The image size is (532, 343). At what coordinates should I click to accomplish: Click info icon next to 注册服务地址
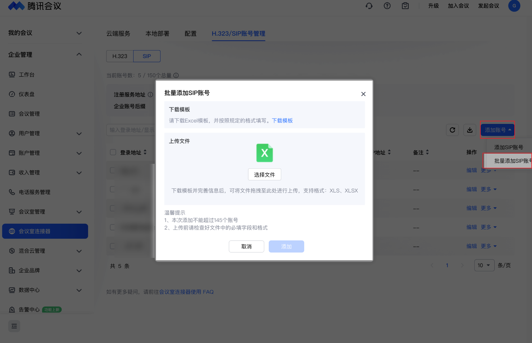pos(151,95)
